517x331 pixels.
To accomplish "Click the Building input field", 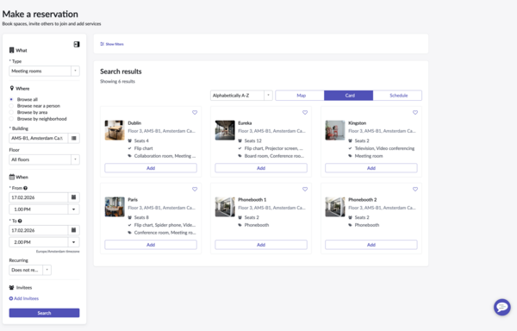I will pos(38,138).
